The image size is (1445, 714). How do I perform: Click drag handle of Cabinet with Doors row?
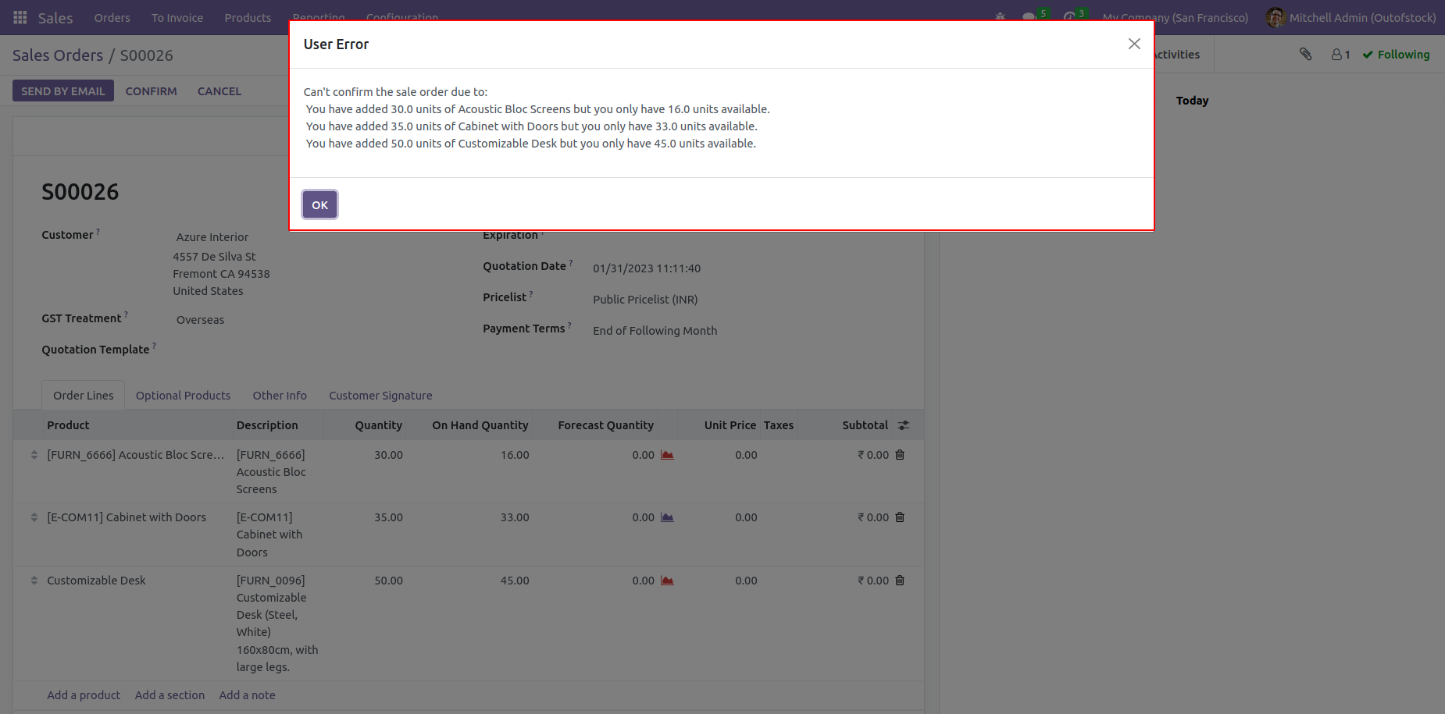tap(34, 517)
